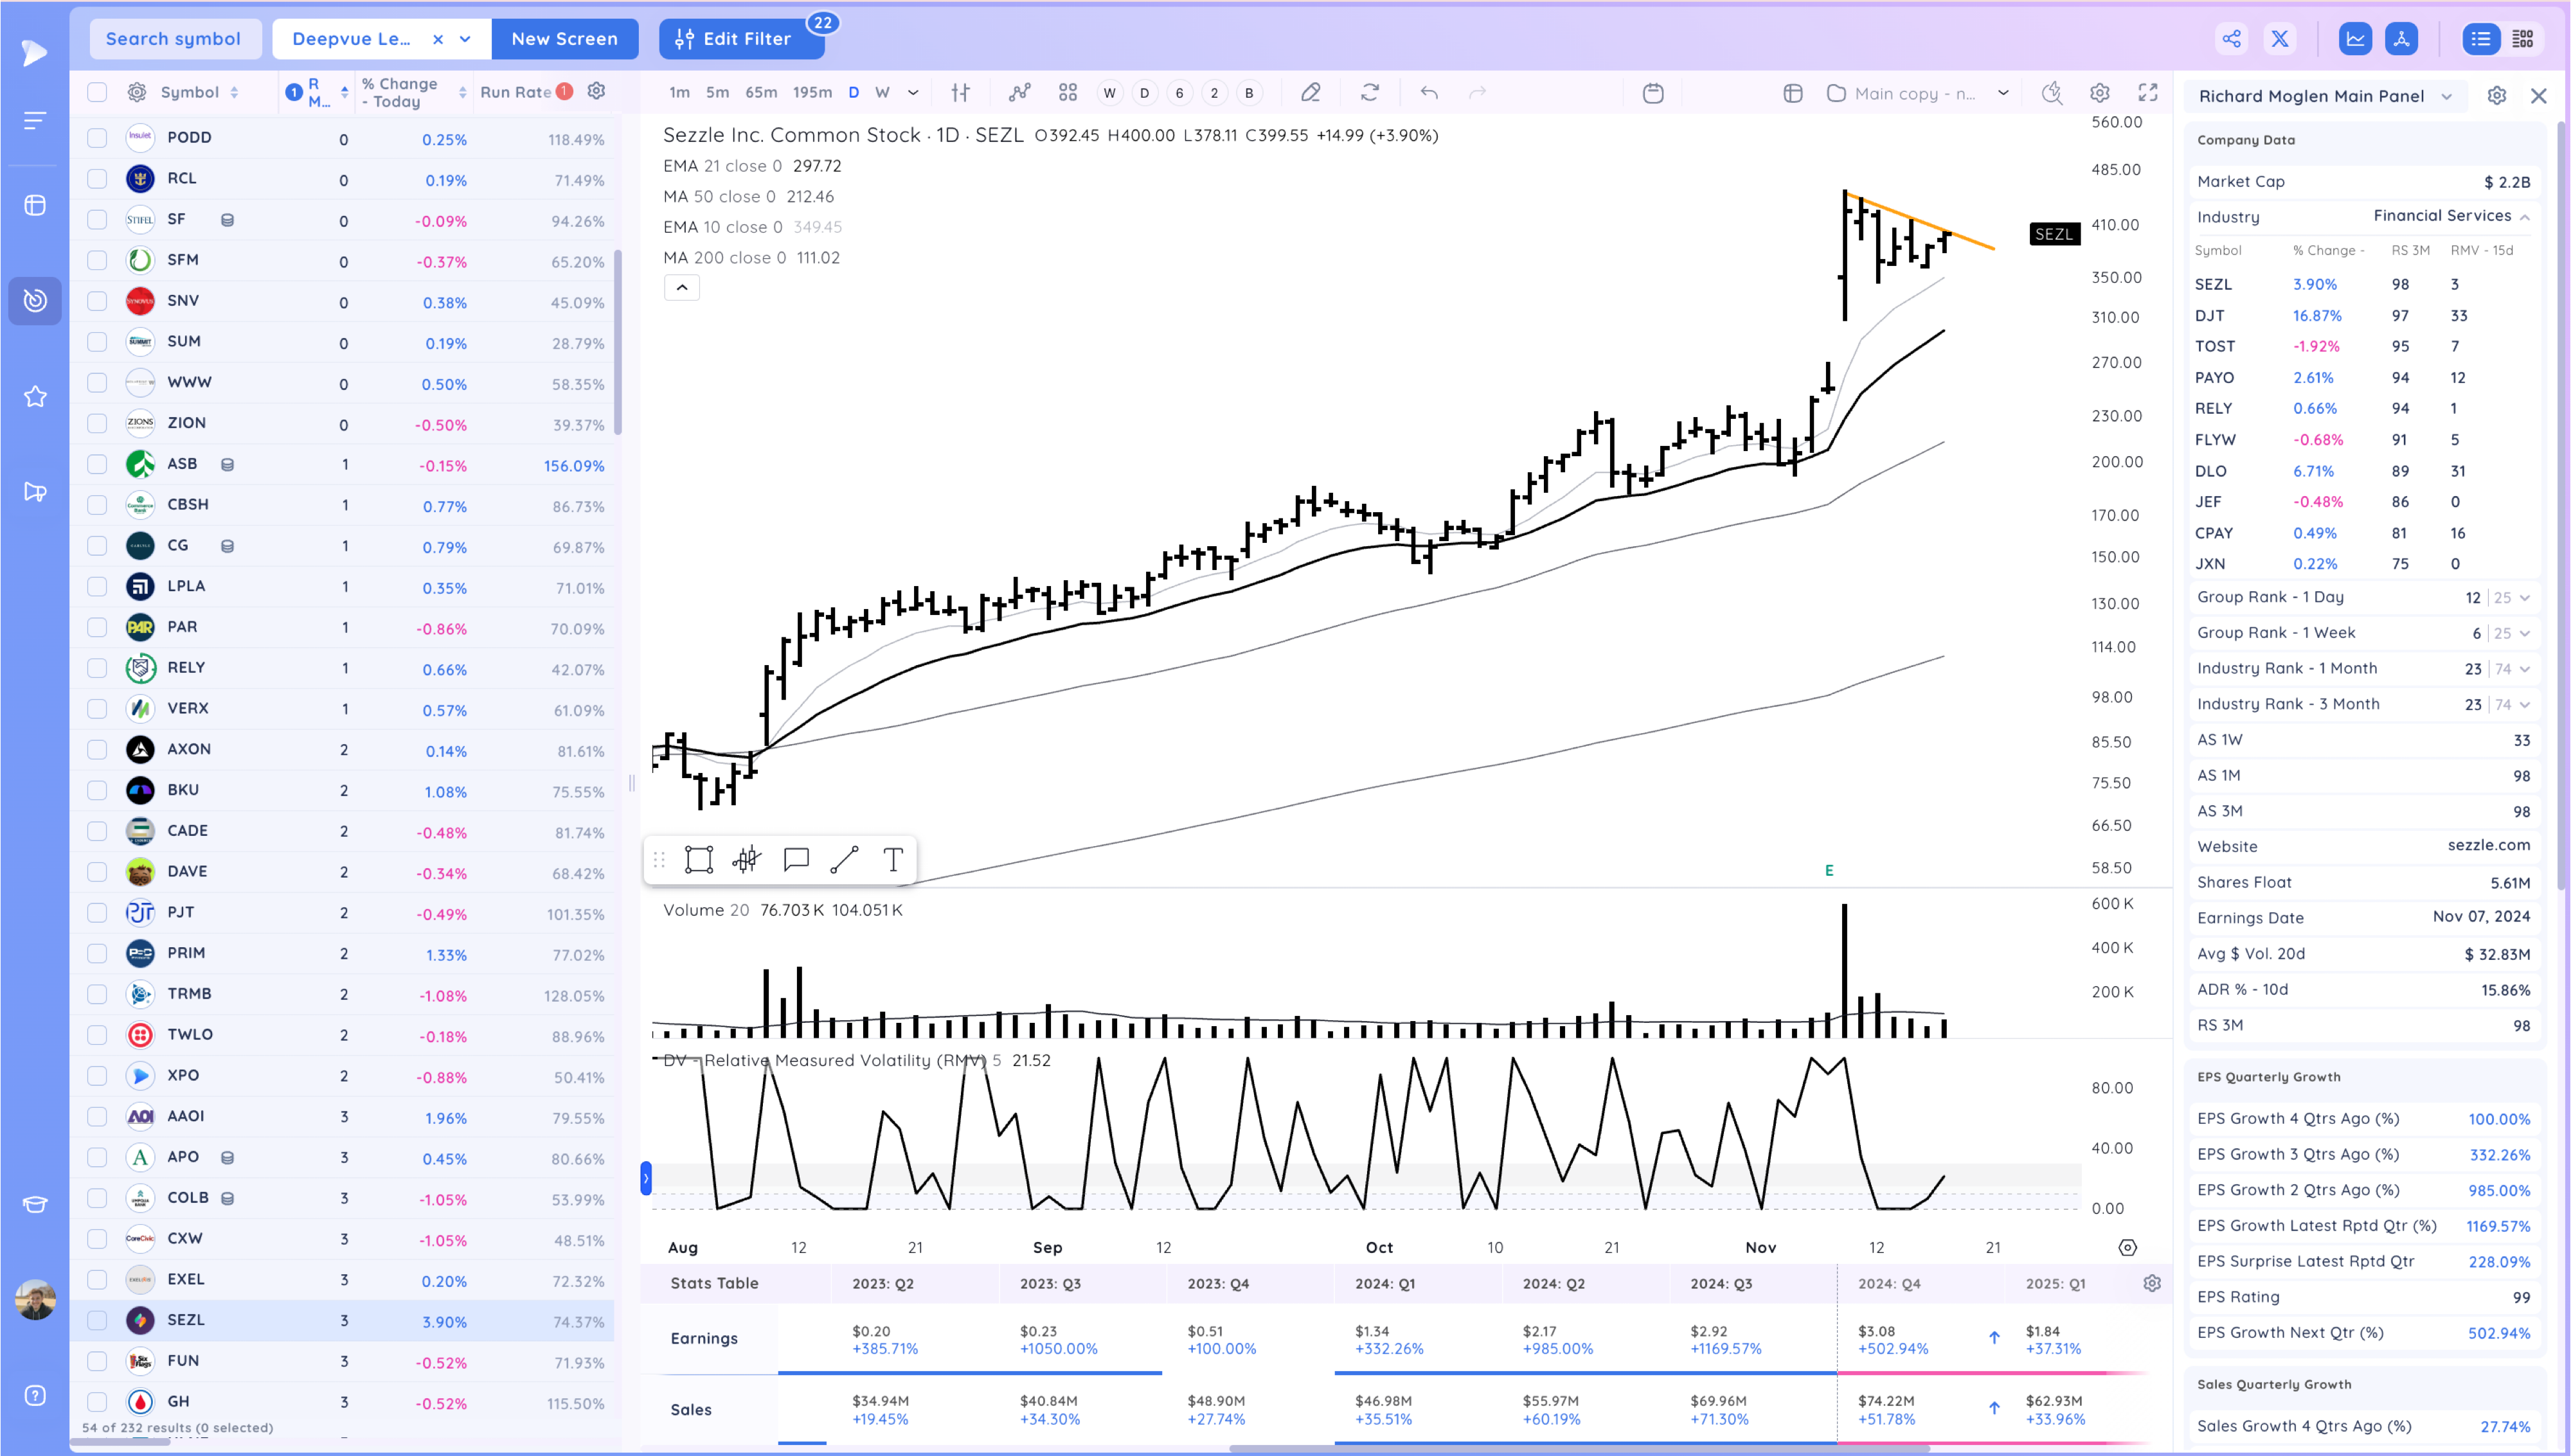Open the line chart view icon

click(2355, 39)
